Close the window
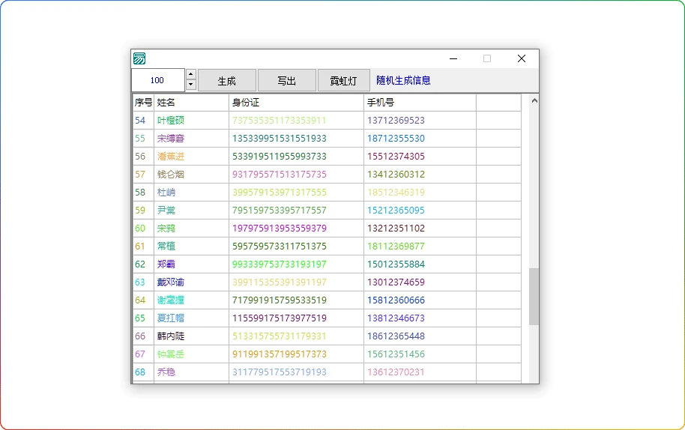The width and height of the screenshot is (685, 430). 521,58
